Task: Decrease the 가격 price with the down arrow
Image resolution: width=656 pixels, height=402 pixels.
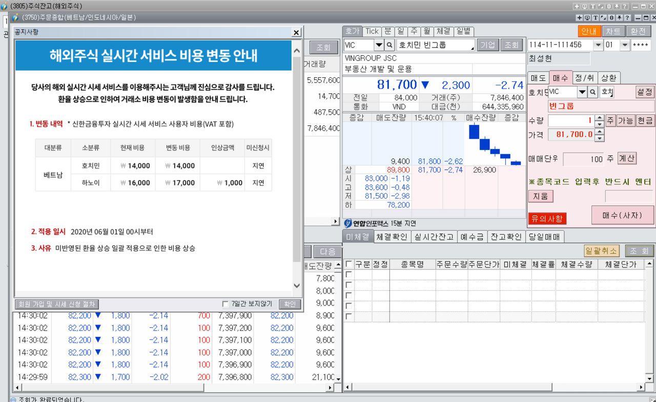Action: point(599,138)
